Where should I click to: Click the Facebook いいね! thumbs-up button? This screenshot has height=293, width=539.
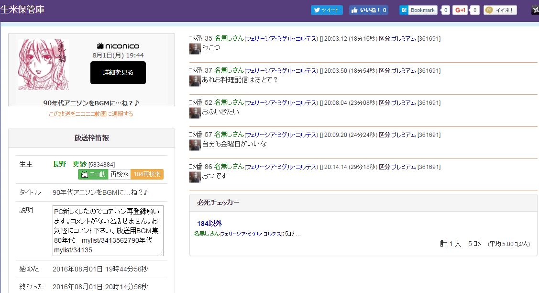point(368,10)
